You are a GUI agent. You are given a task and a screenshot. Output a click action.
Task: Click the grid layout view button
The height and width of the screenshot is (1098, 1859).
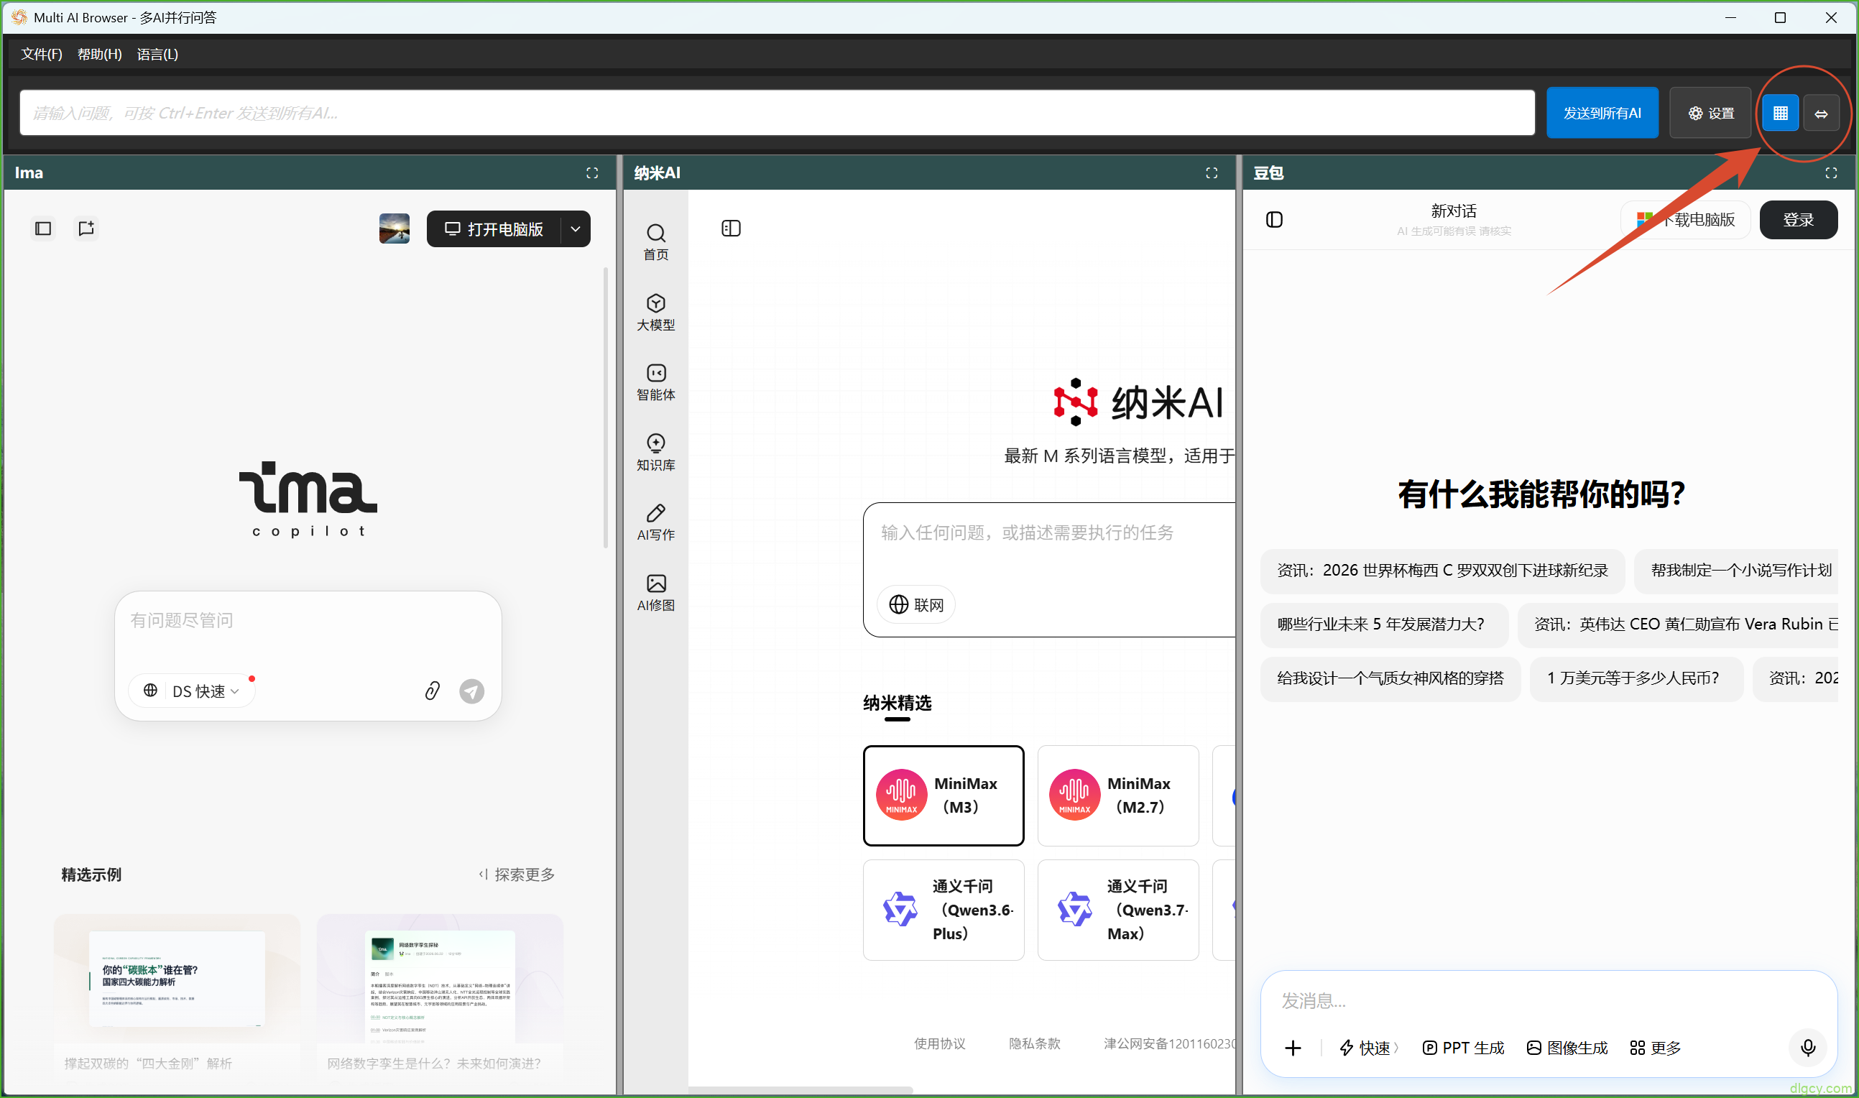pyautogui.click(x=1780, y=114)
